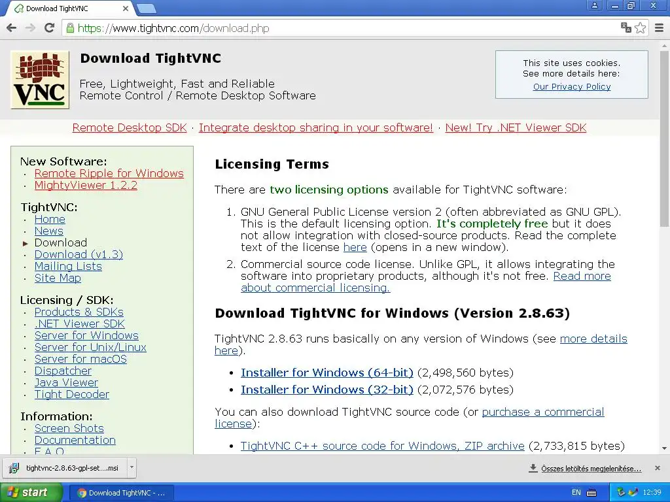Image resolution: width=670 pixels, height=502 pixels.
Task: Open the translate page icon in the address bar
Action: click(x=626, y=27)
